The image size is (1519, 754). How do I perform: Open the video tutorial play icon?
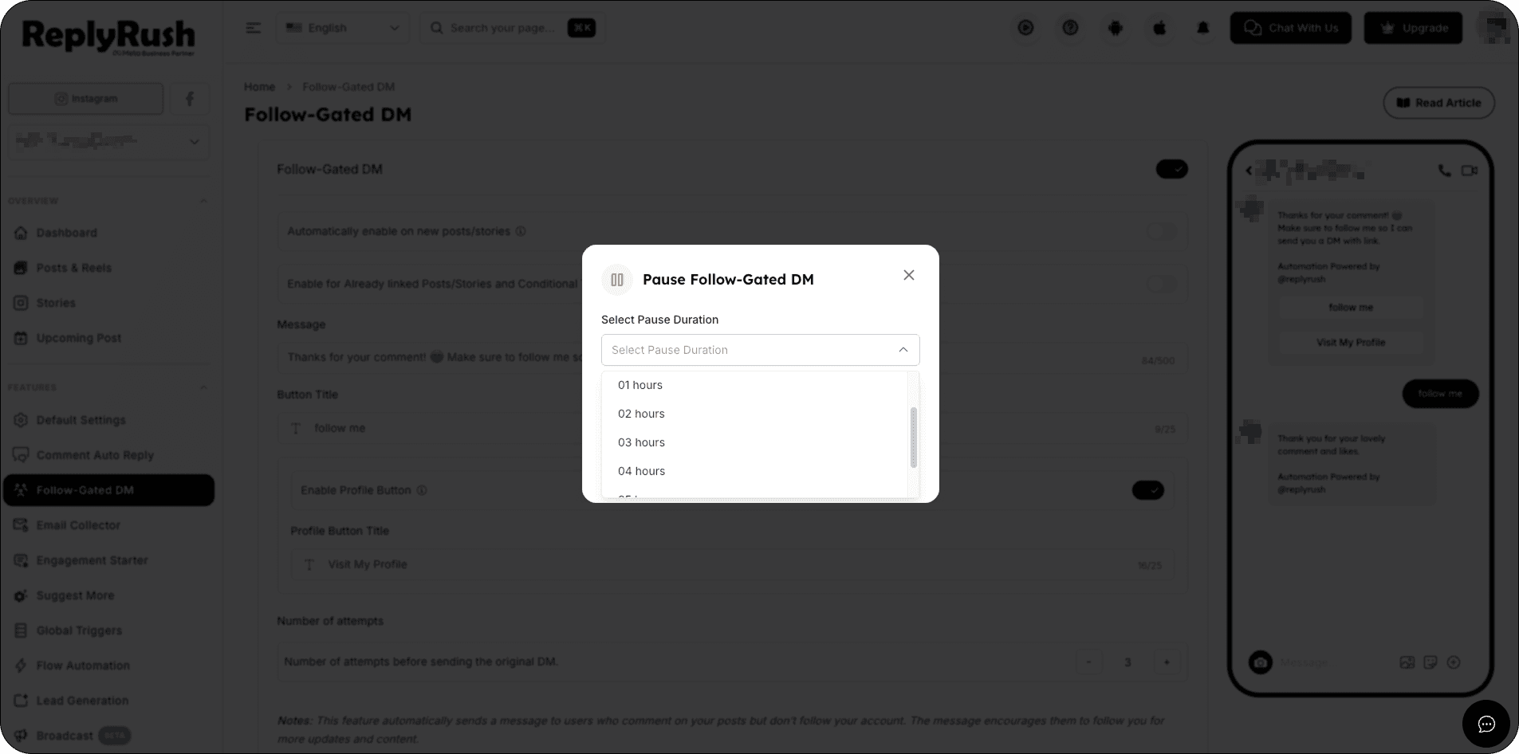[1025, 28]
